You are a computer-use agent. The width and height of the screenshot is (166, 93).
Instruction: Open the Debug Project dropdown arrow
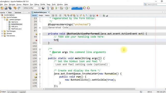pyautogui.click(x=64, y=8)
